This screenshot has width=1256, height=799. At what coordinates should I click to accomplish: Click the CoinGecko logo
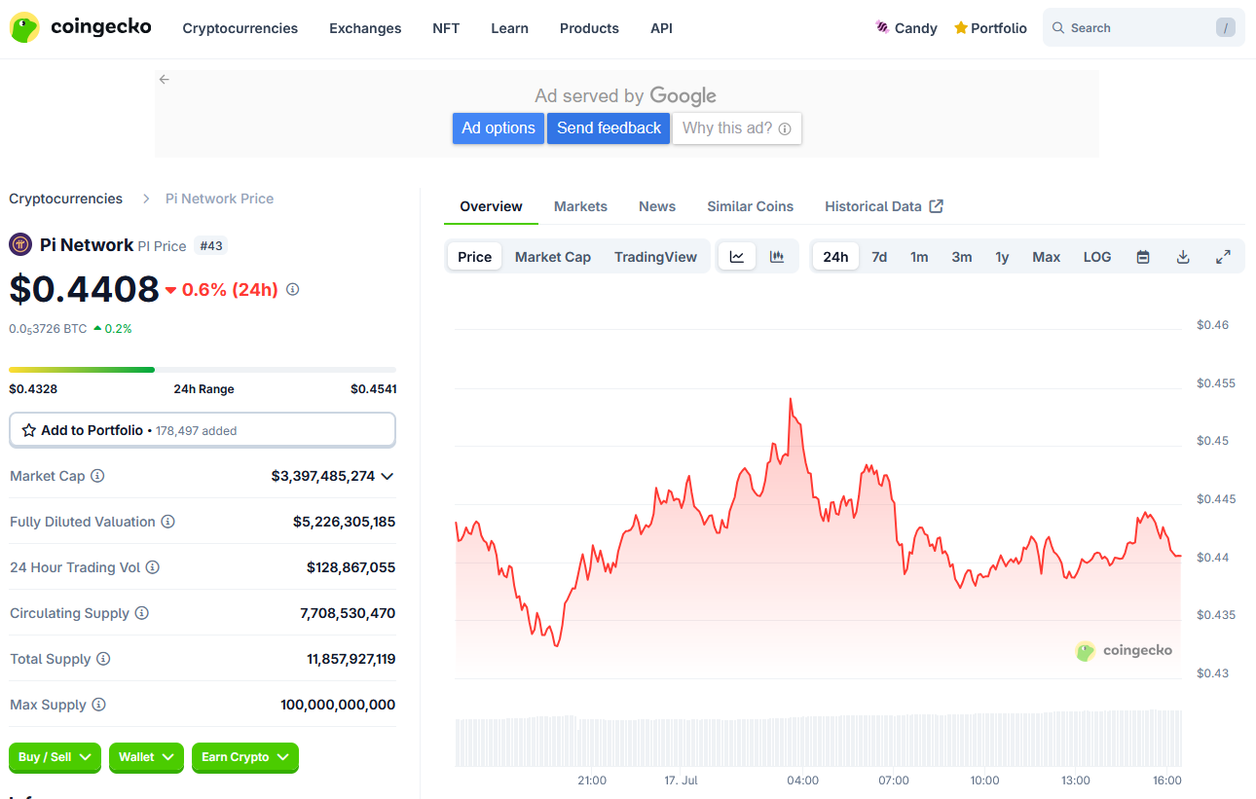pos(80,27)
